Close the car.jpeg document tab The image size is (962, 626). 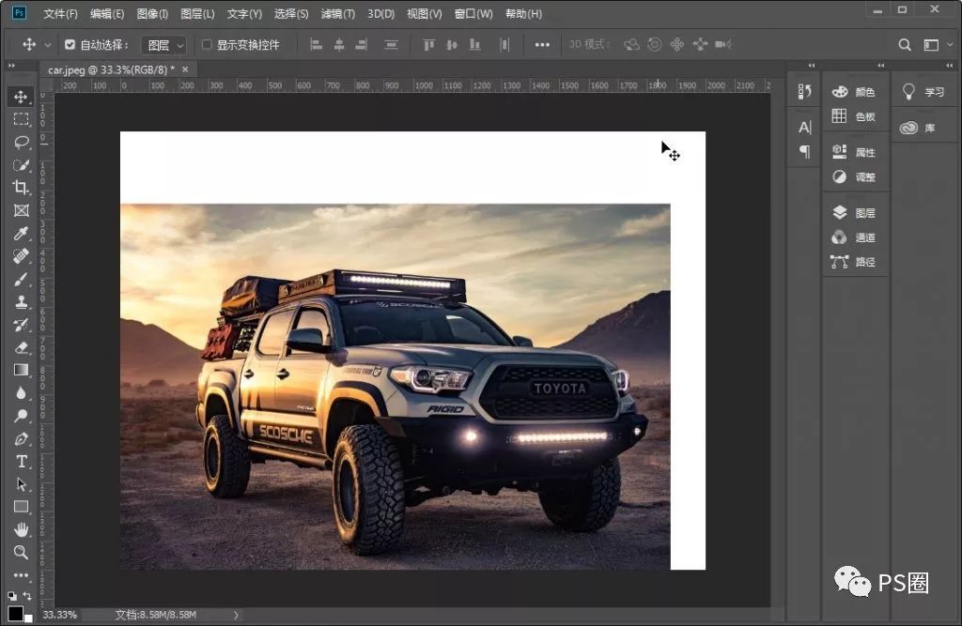point(185,69)
